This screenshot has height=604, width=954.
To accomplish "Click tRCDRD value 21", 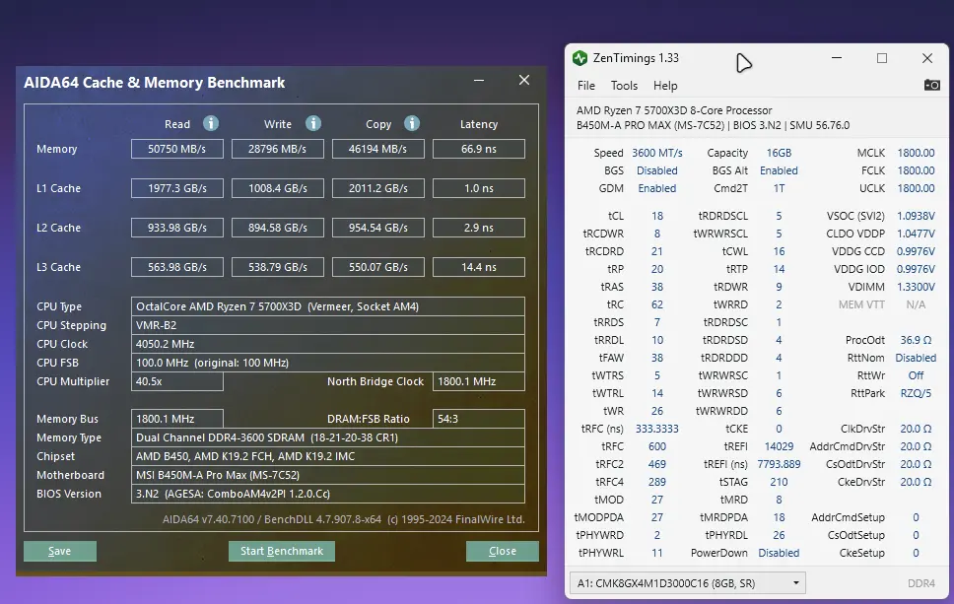I will [657, 251].
